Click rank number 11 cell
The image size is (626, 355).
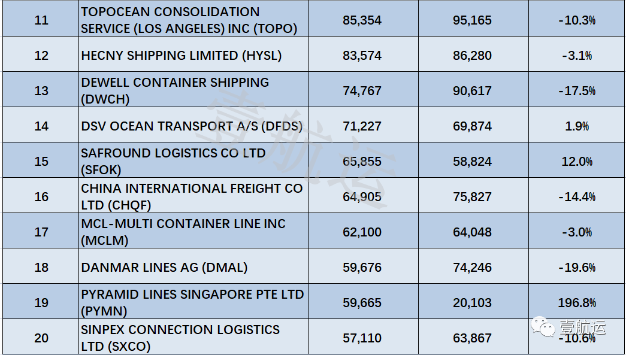pyautogui.click(x=41, y=20)
